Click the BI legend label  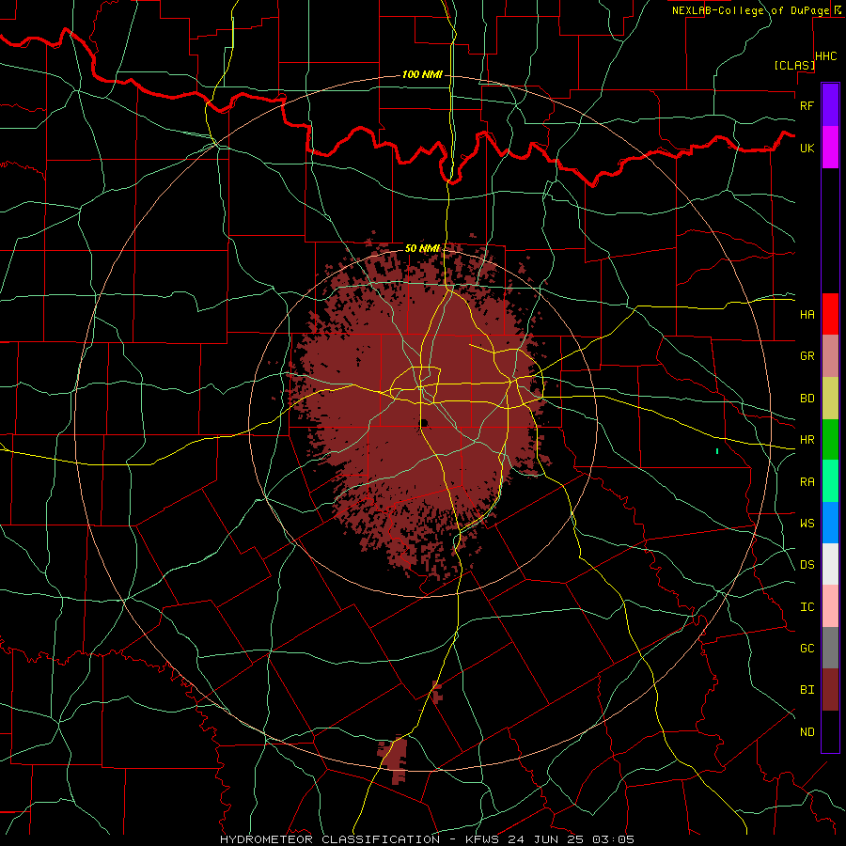coord(807,690)
